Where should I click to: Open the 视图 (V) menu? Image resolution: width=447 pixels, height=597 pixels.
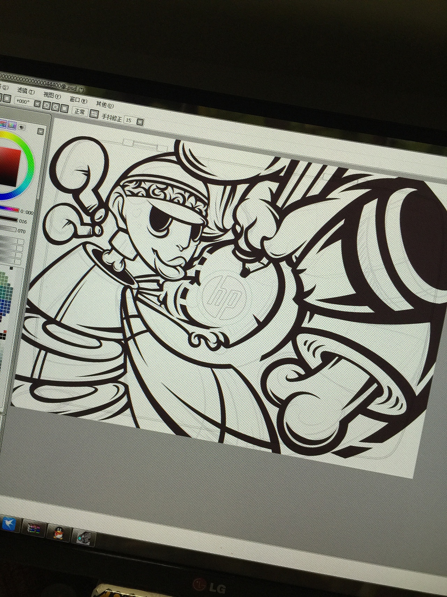(52, 95)
